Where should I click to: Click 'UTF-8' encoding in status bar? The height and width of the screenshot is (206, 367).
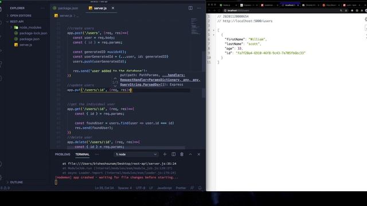tap(140, 188)
